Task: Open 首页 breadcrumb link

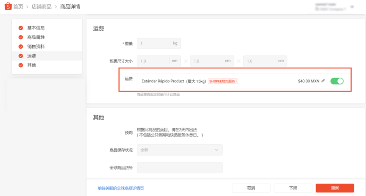Action: pyautogui.click(x=18, y=7)
